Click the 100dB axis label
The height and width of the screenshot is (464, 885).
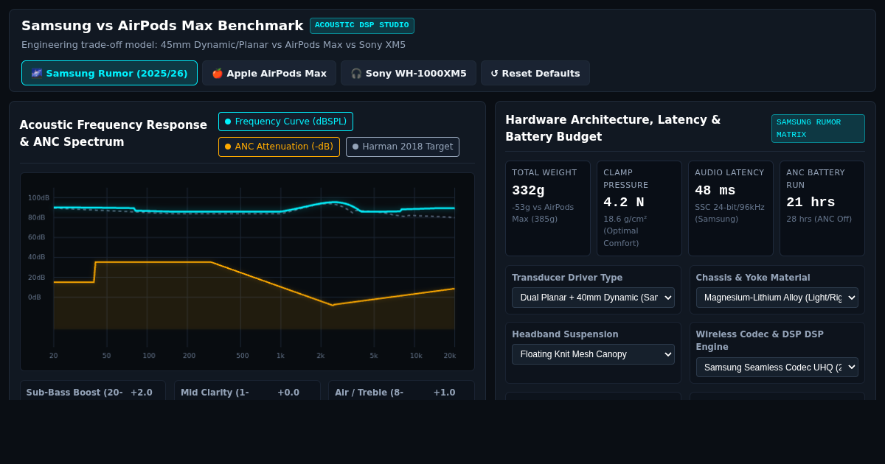[39, 198]
